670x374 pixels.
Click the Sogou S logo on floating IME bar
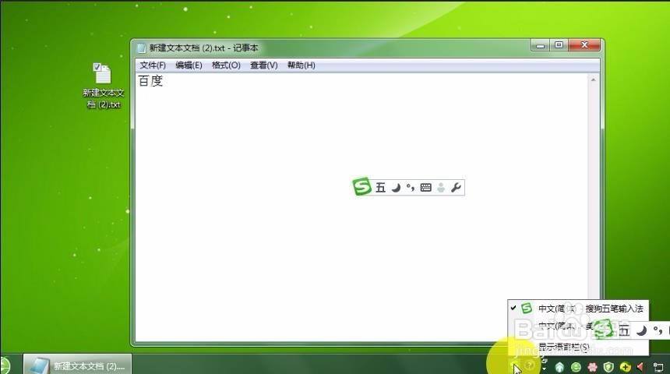[361, 186]
